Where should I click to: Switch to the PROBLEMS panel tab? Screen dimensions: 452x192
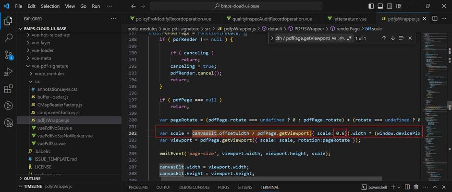coord(138,187)
